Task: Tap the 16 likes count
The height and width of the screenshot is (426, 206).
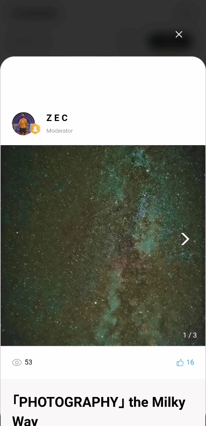Action: (190, 362)
